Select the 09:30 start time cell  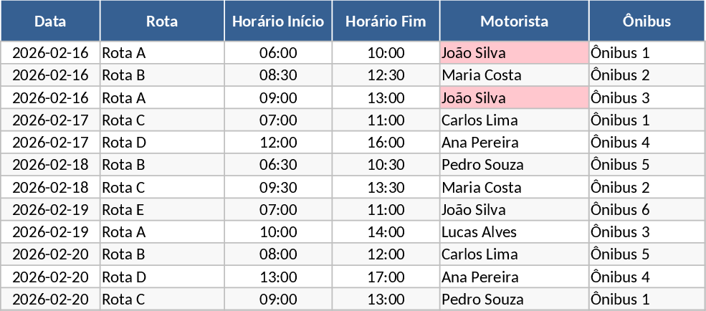point(278,188)
